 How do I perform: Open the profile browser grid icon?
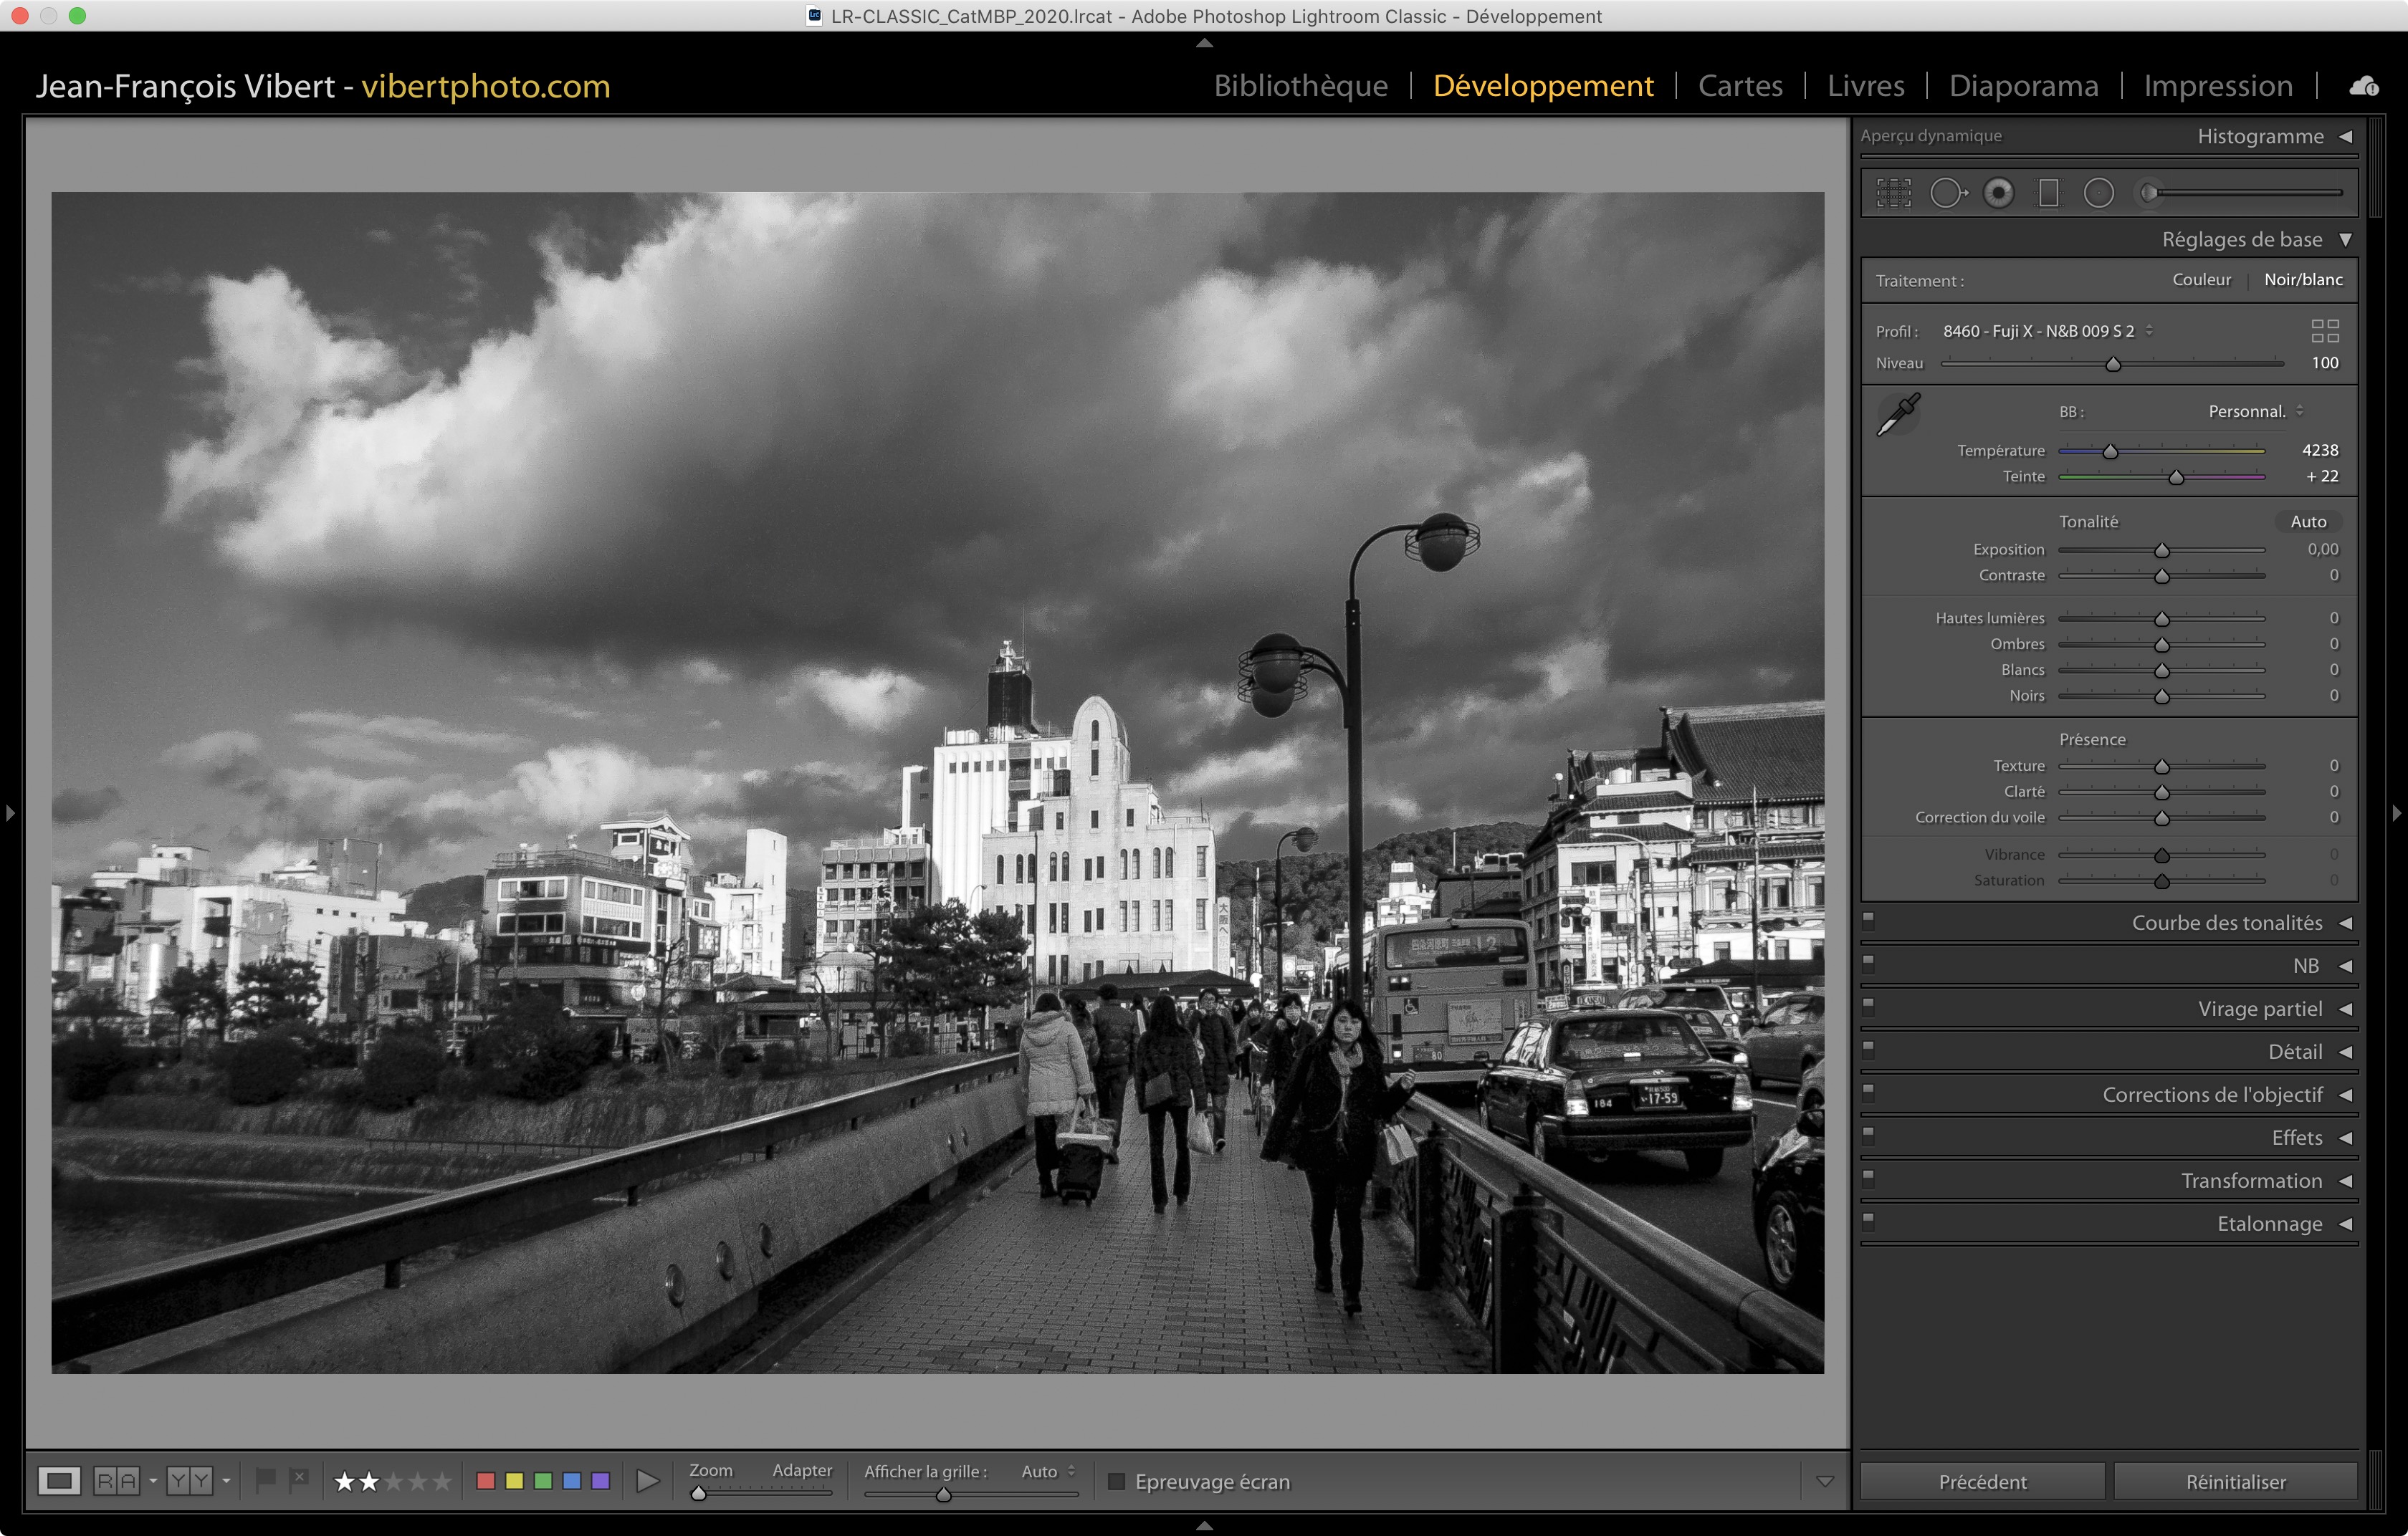click(2324, 331)
